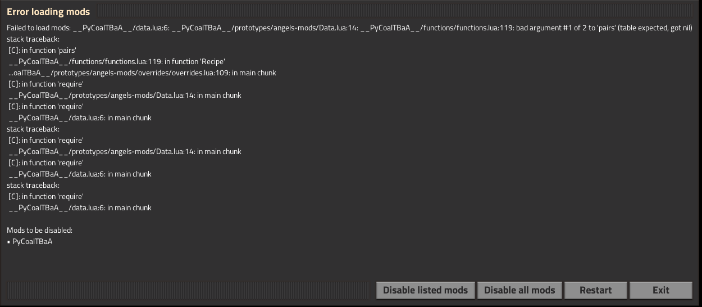Click the "in function 'pairs'" traceback line
The width and height of the screenshot is (702, 307).
click(42, 51)
